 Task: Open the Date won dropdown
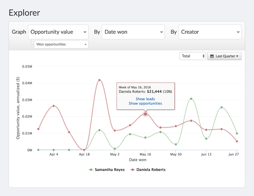point(133,32)
